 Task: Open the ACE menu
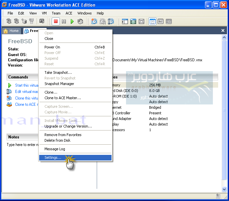(x=69, y=13)
